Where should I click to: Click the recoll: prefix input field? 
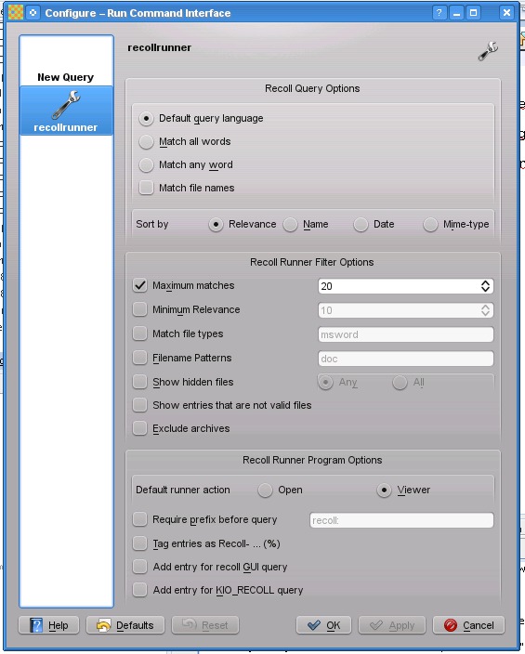401,520
